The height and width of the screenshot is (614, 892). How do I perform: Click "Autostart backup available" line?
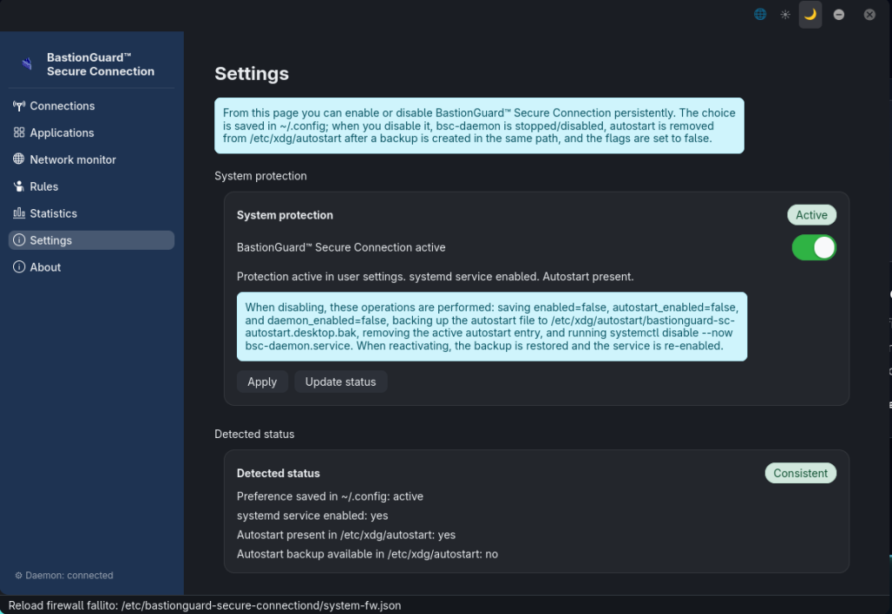coord(367,554)
